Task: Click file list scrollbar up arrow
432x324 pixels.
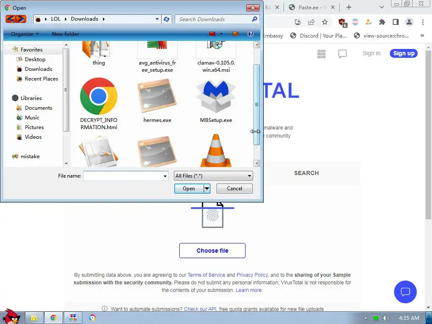Action: (257, 45)
